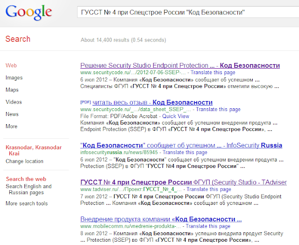Click 'File Format: PDF/Adobe Acrobat' text
Viewport: 299px width, 245px height.
[x=119, y=116]
